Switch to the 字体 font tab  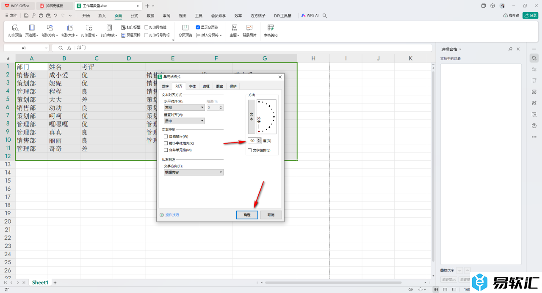[x=192, y=86]
